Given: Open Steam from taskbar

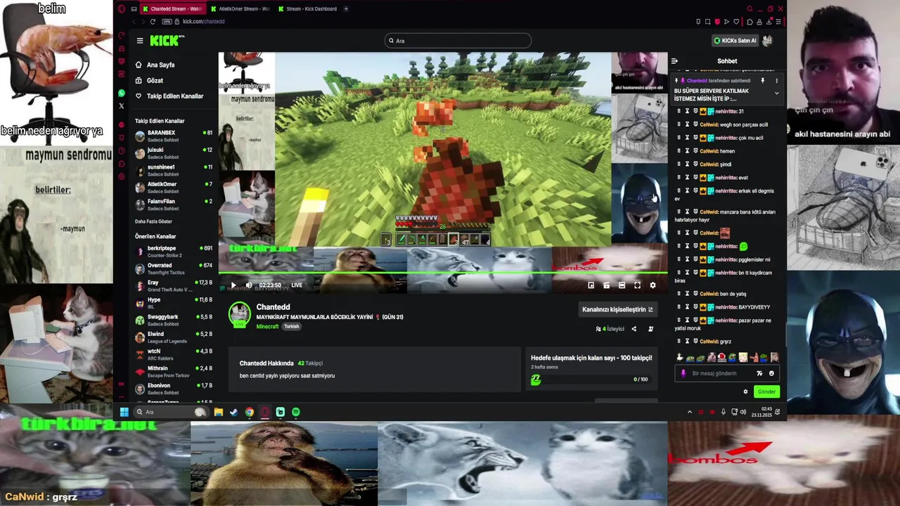Looking at the screenshot, I should pos(234,412).
